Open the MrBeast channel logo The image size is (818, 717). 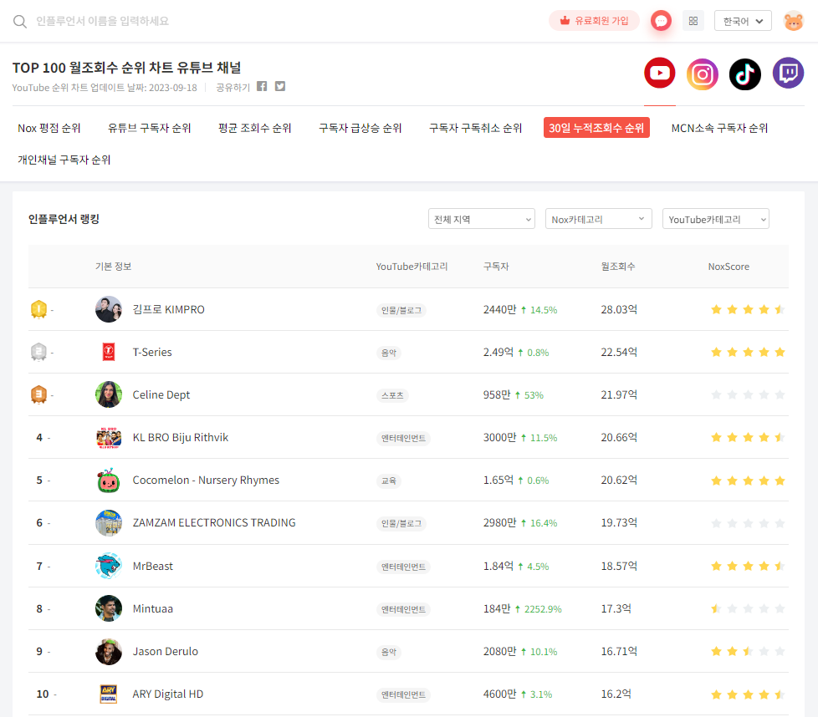(x=109, y=566)
